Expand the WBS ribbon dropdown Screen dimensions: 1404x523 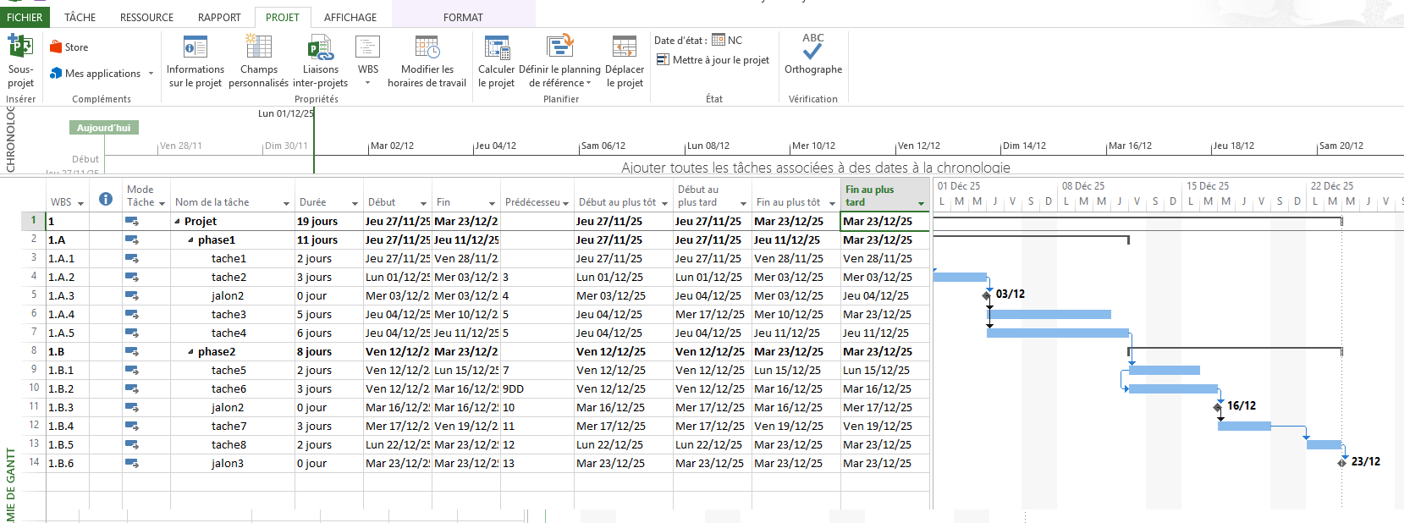(x=367, y=83)
